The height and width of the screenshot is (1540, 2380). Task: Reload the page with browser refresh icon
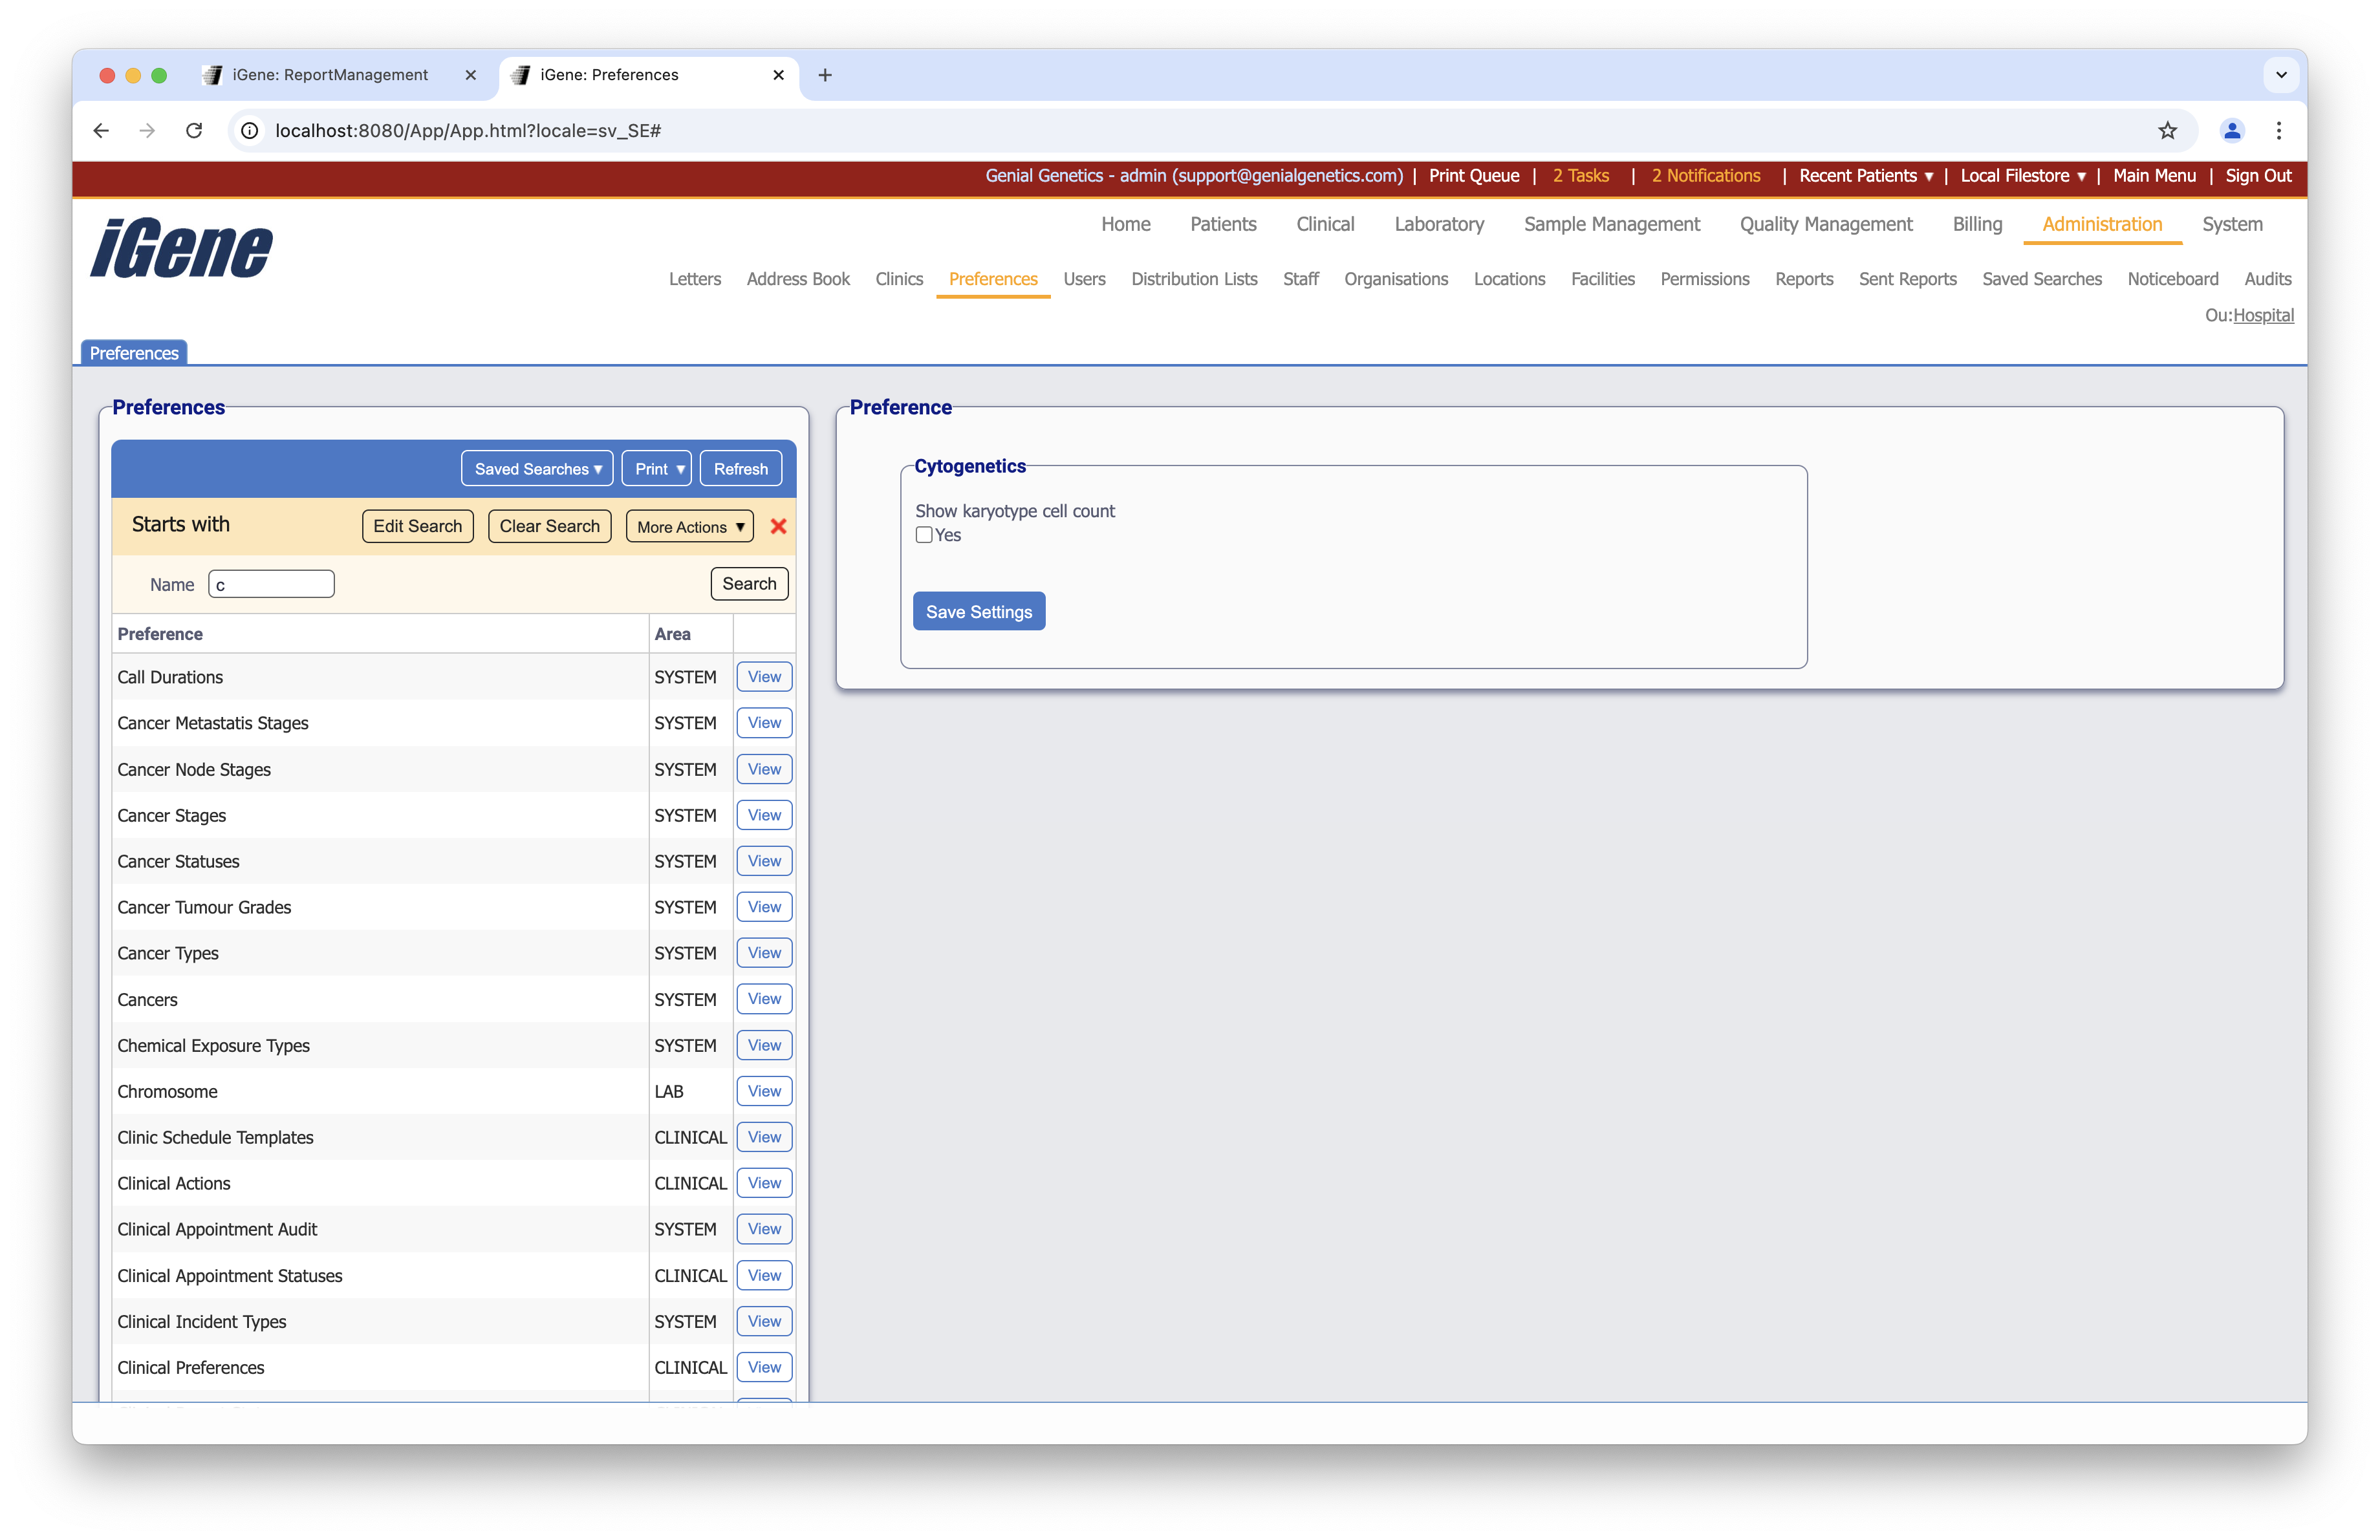point(194,131)
